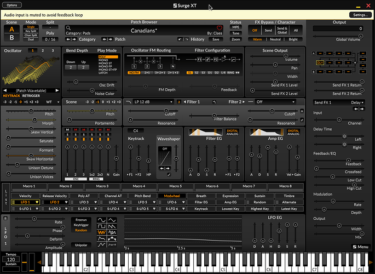Screen dimensions: 375x274
Task: Select the square wave LFO shape
Action: tap(102, 226)
